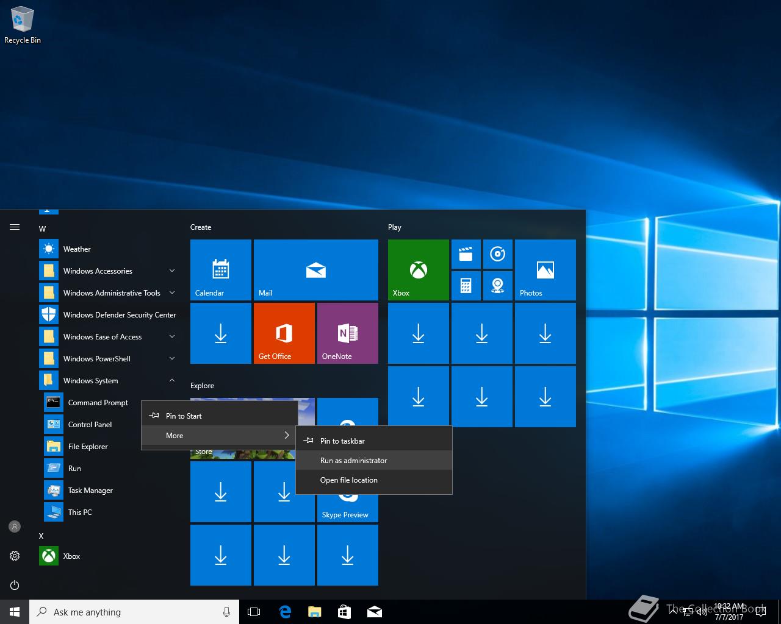Viewport: 781px width, 624px height.
Task: Click the Power button in Start
Action: click(15, 585)
